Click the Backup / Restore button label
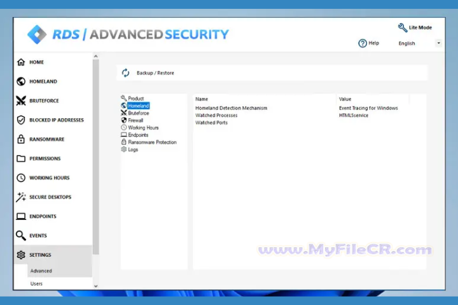The height and width of the screenshot is (305, 458). (155, 73)
